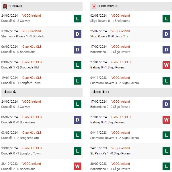Click the L badge for St. Patrick's 1-0 Sligo Rovers
Screen dimensions: 172x172
(166, 151)
